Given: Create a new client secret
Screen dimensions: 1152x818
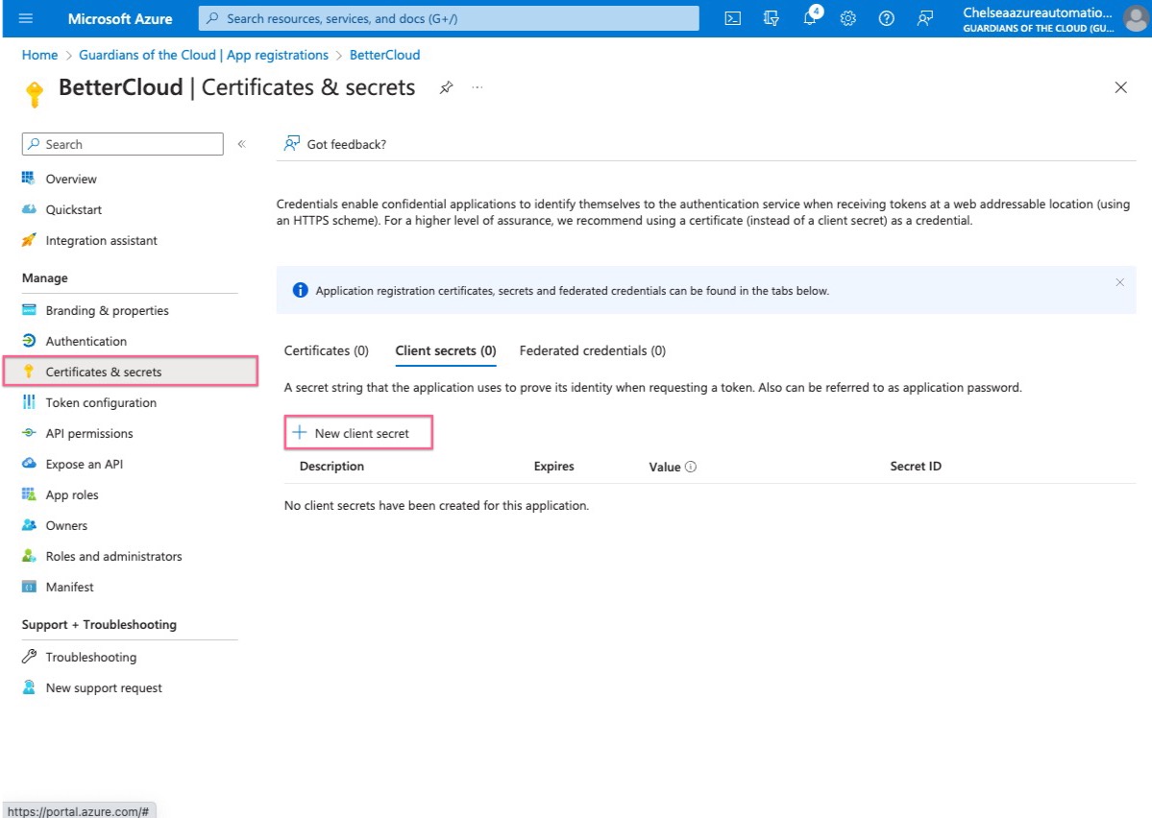Looking at the screenshot, I should pos(358,432).
